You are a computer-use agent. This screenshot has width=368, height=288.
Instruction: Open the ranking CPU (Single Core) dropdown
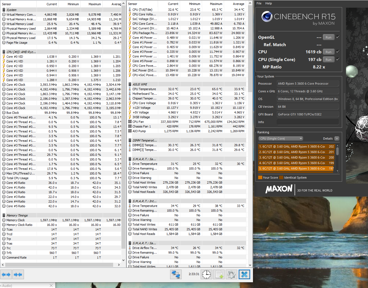point(280,139)
